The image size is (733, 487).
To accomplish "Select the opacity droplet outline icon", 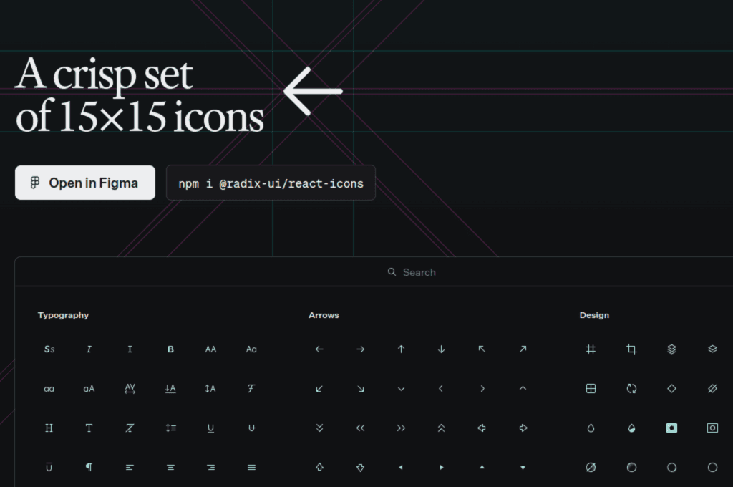I will pyautogui.click(x=591, y=428).
